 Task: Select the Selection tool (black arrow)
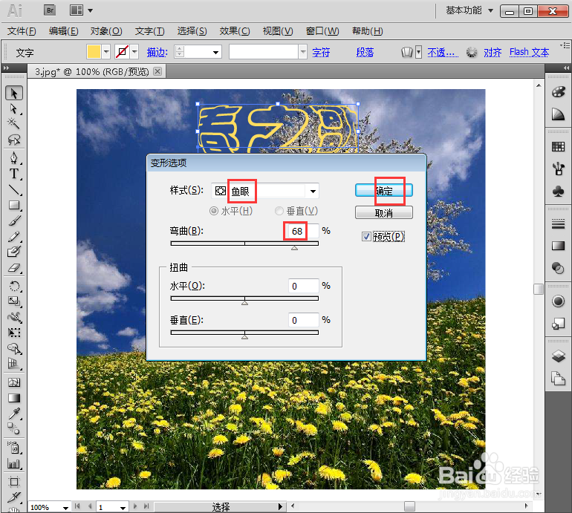pyautogui.click(x=14, y=94)
